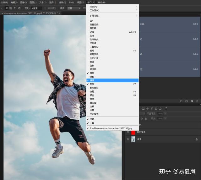Toggle the layer filter on/off switch
201x180 pixels.
tap(166, 108)
